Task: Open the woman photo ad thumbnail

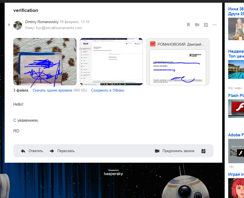Action: pos(236,29)
